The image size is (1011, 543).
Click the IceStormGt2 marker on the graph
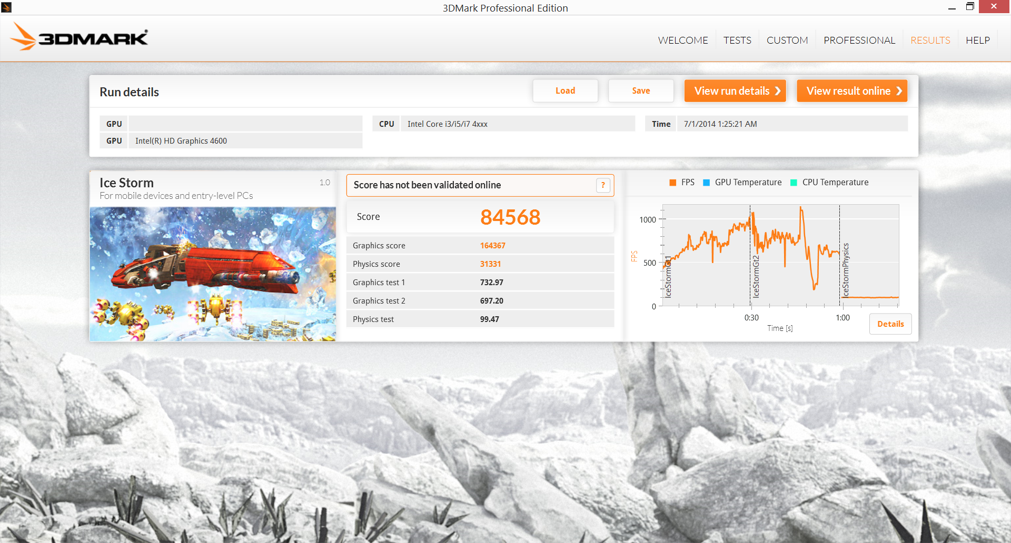pos(756,277)
